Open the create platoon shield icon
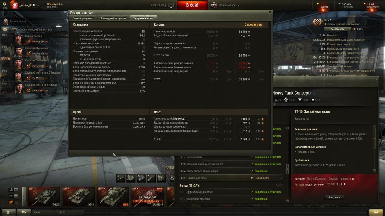Viewport: 385px width, 216px height. (x=171, y=5)
